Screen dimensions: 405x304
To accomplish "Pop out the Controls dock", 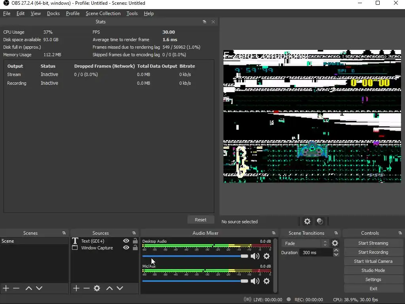I will [x=400, y=233].
